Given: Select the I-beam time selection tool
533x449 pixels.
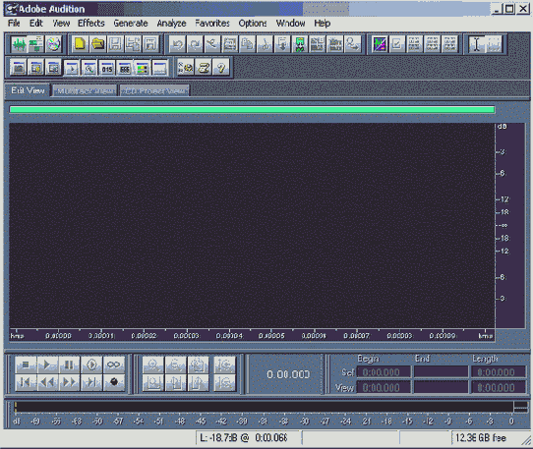Looking at the screenshot, I should pyautogui.click(x=477, y=44).
